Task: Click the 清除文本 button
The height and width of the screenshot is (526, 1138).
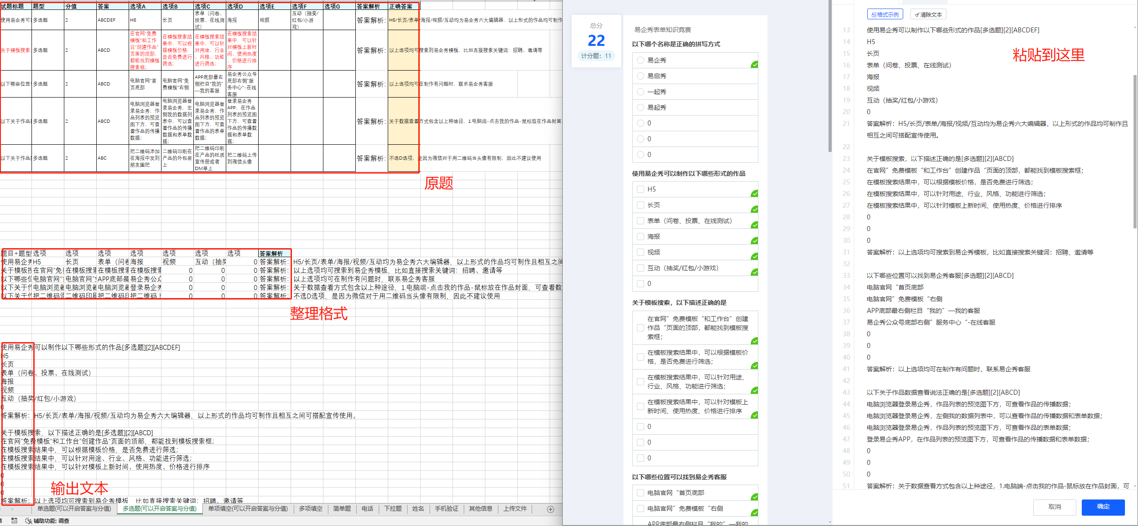Action: (x=928, y=14)
